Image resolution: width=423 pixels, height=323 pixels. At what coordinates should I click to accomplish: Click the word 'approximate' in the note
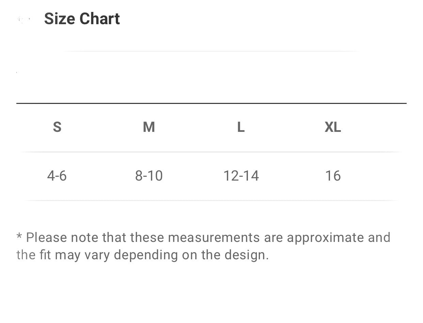point(326,238)
